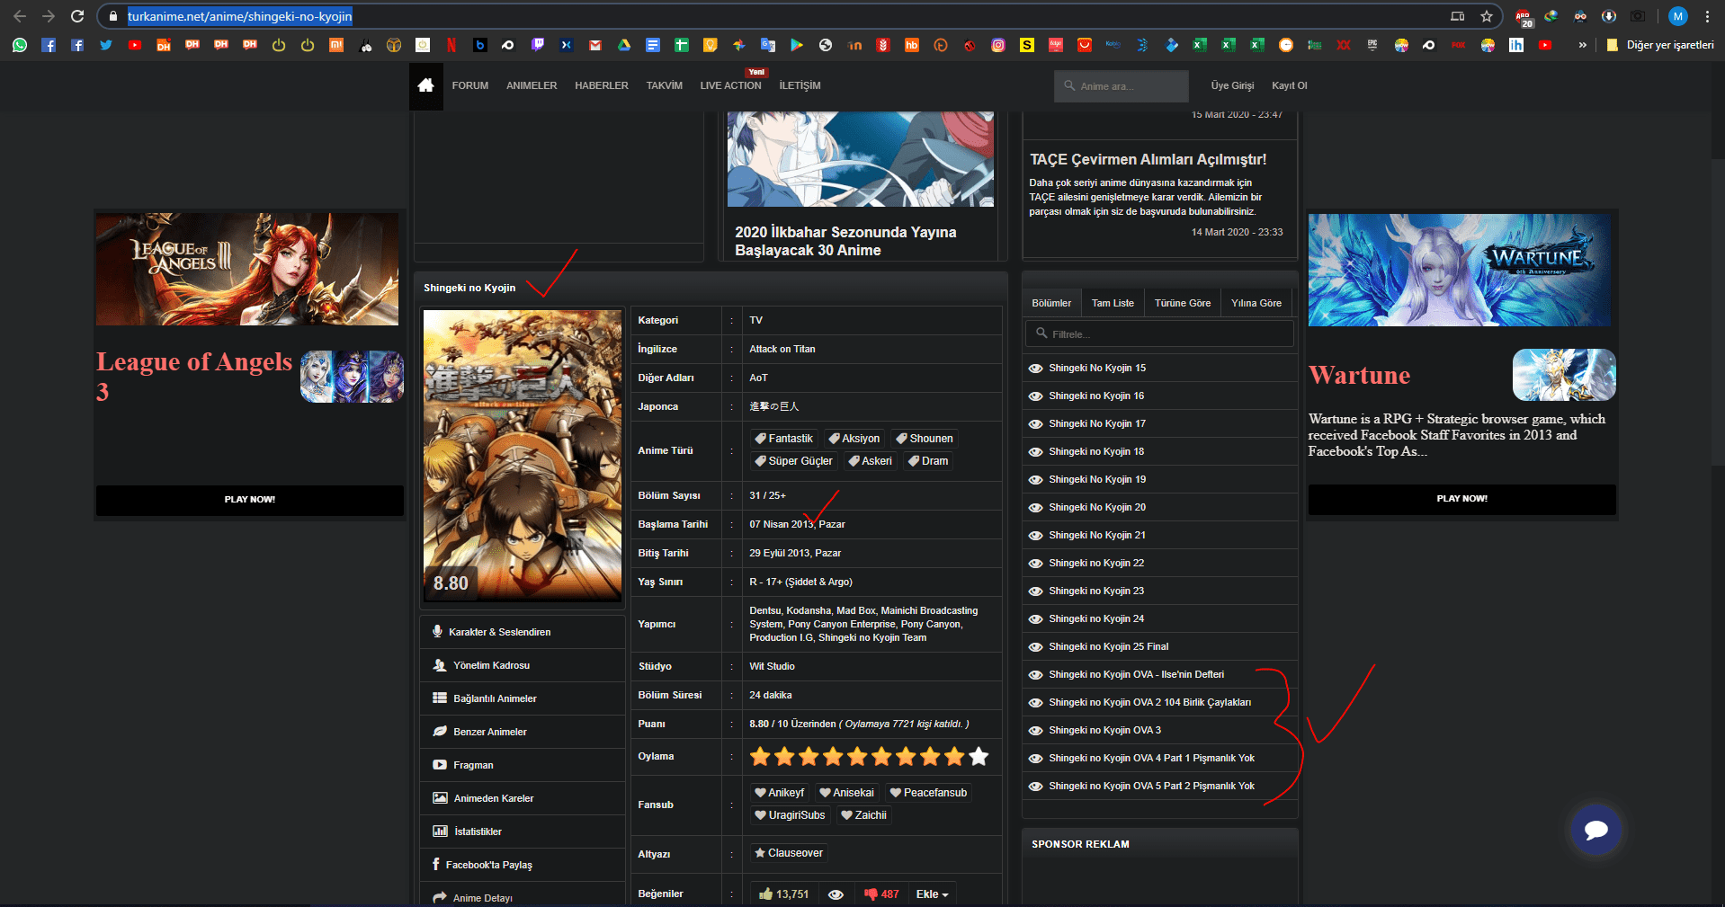Rate the anime with the fifth star
The width and height of the screenshot is (1725, 907).
(858, 757)
